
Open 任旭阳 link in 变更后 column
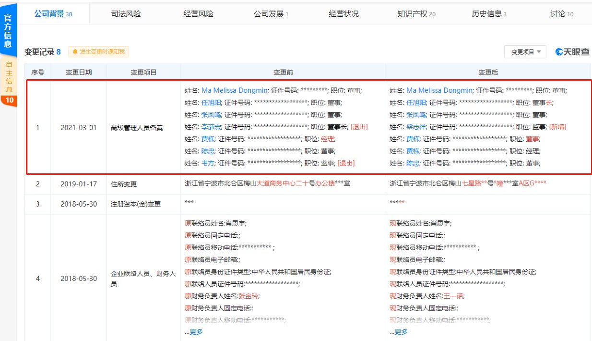416,102
